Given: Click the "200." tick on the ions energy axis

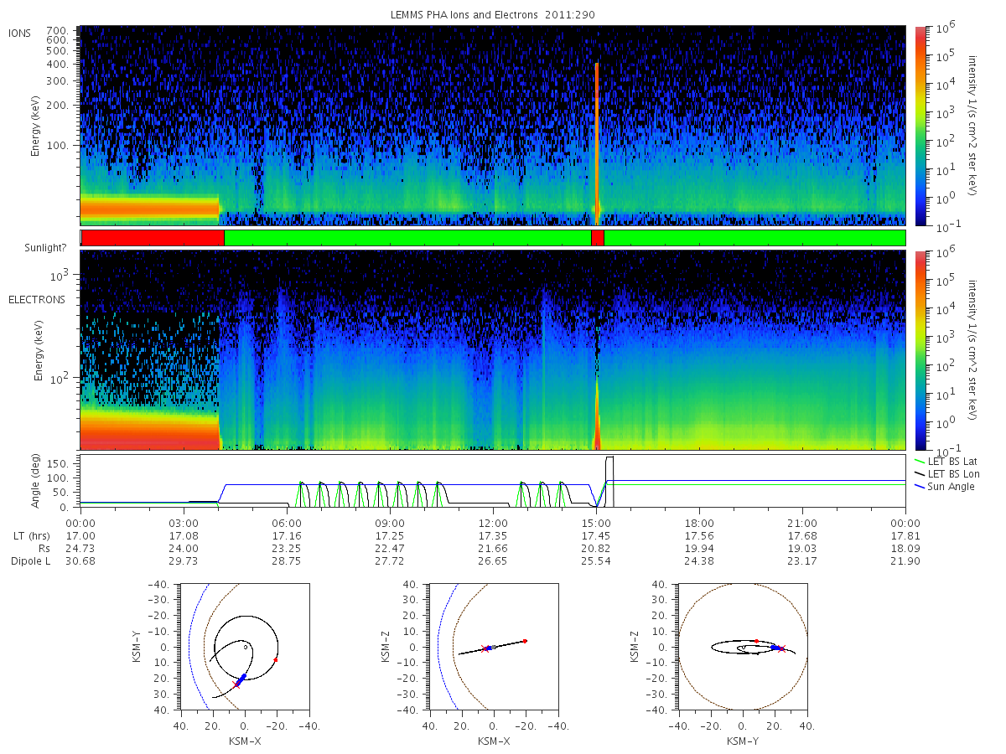Looking at the screenshot, I should click(57, 106).
